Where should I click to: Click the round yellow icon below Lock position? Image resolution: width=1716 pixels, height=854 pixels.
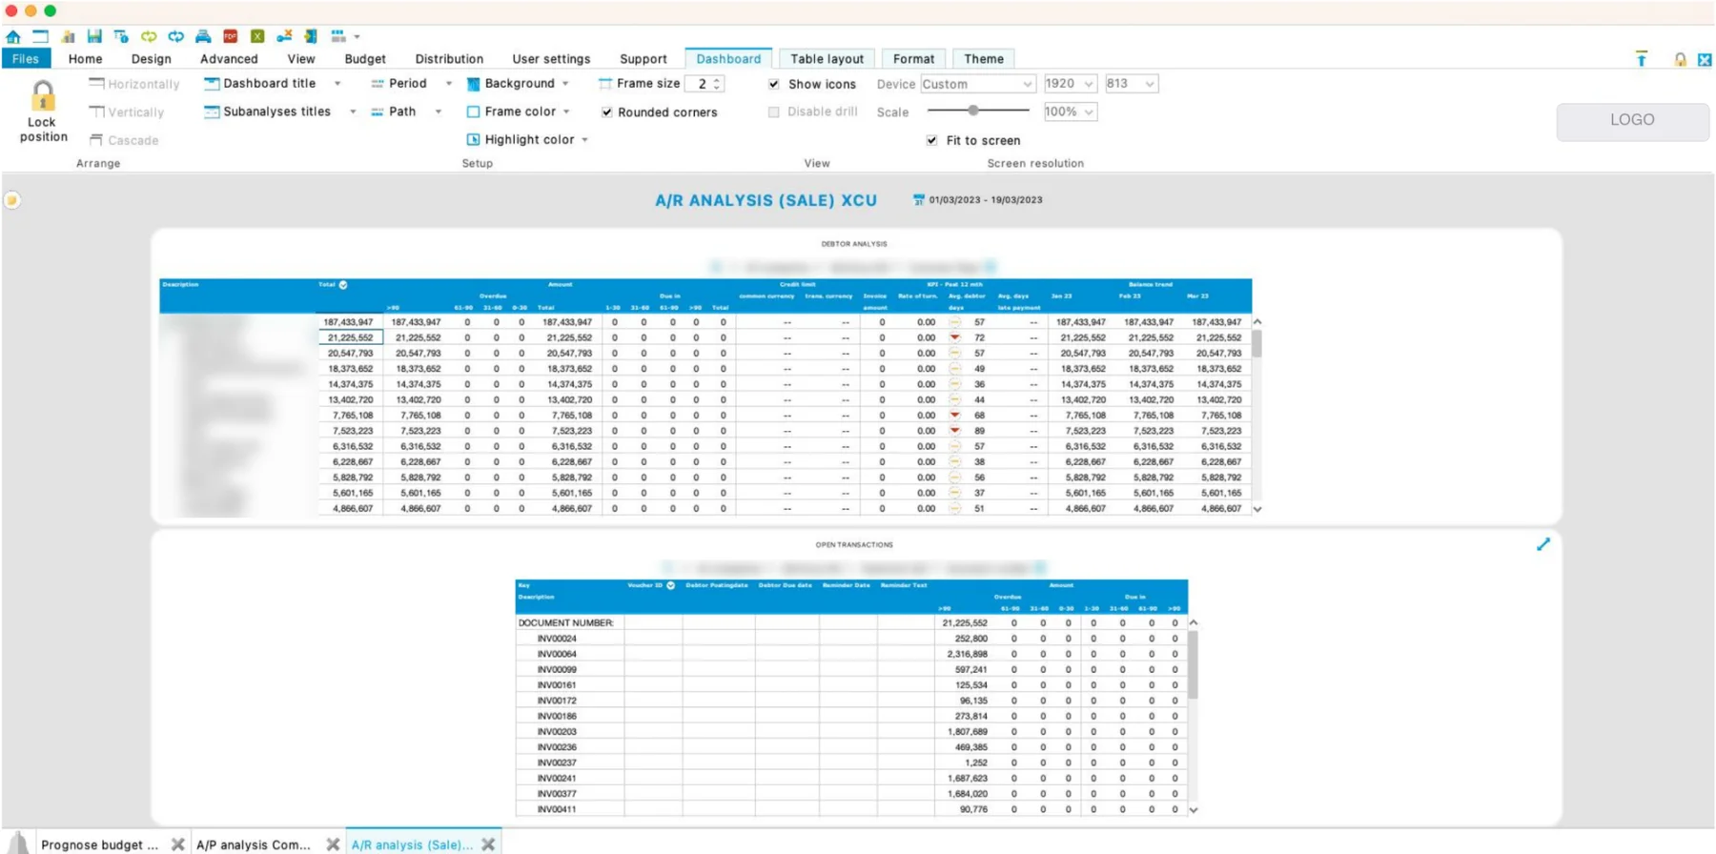coord(12,200)
